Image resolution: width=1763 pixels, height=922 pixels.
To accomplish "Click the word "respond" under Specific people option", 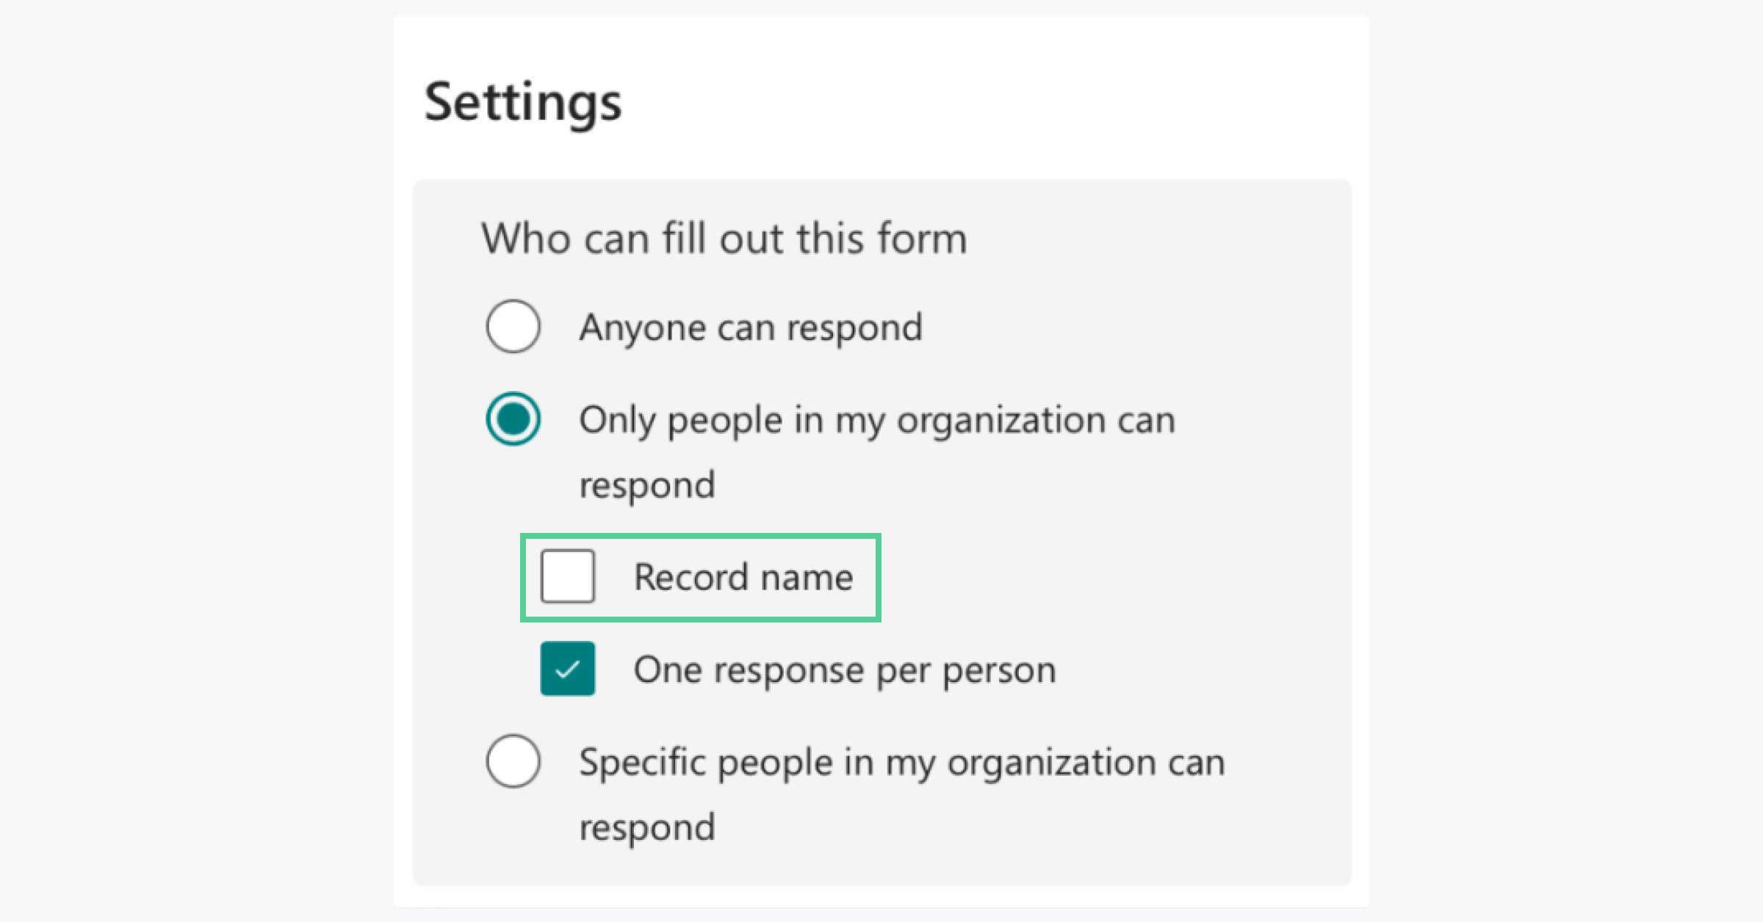I will 646,828.
